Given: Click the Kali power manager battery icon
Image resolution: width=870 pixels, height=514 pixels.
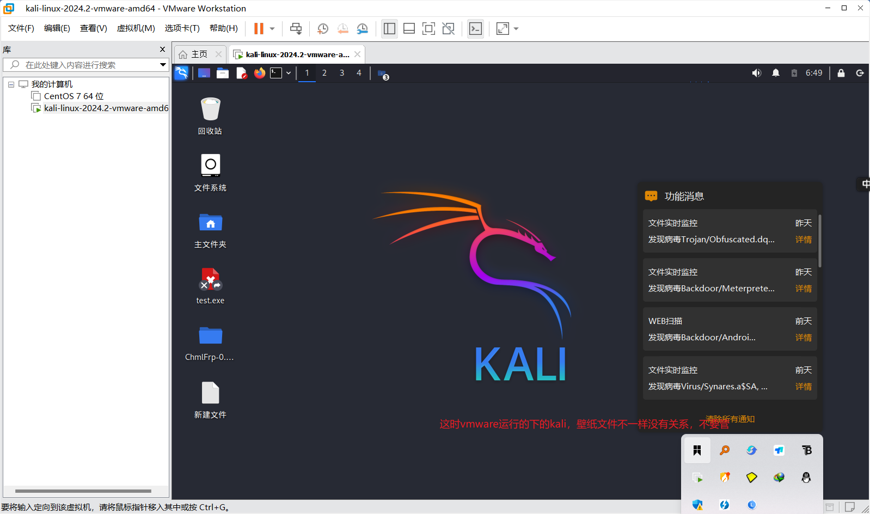Looking at the screenshot, I should [794, 73].
